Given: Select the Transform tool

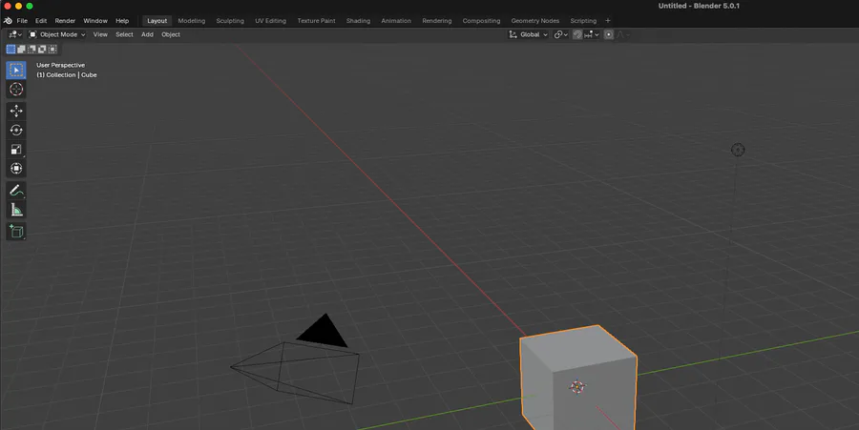Looking at the screenshot, I should pyautogui.click(x=16, y=168).
